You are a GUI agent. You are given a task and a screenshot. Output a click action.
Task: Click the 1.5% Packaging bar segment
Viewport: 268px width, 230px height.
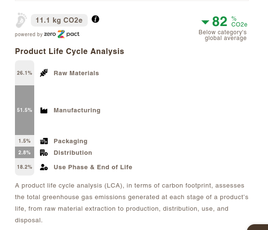25,141
